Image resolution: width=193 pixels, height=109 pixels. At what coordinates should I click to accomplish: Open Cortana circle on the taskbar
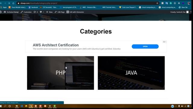[10, 106]
